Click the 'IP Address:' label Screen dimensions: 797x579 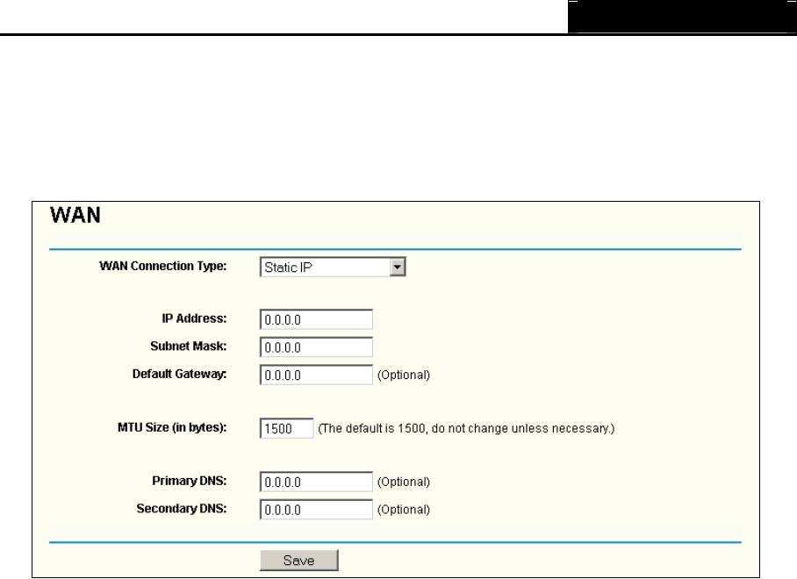(x=194, y=318)
